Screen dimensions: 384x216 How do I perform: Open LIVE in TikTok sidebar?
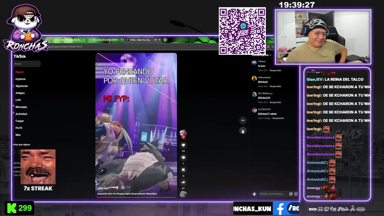click(x=18, y=100)
